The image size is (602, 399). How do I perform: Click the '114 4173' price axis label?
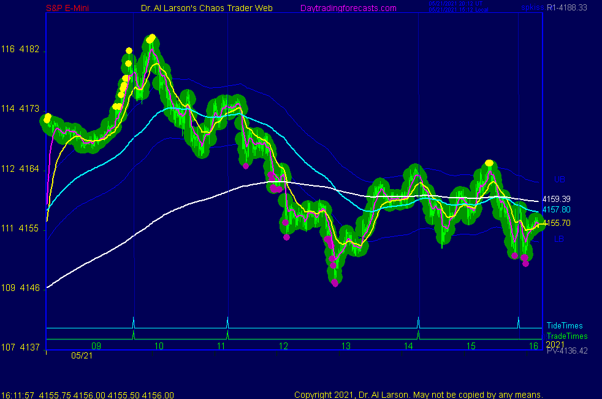pos(20,109)
